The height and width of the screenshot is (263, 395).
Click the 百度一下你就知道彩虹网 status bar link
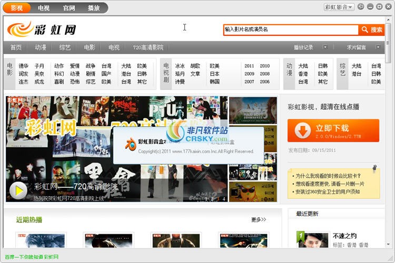click(32, 257)
